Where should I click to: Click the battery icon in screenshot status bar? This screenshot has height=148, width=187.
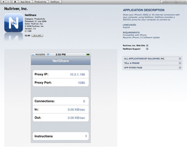[x=88, y=55]
